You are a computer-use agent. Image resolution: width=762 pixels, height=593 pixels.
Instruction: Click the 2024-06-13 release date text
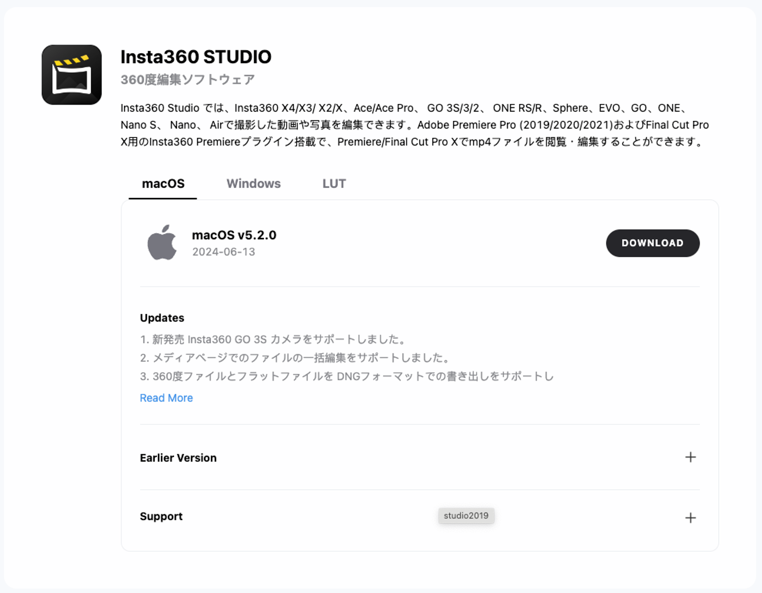coord(223,252)
